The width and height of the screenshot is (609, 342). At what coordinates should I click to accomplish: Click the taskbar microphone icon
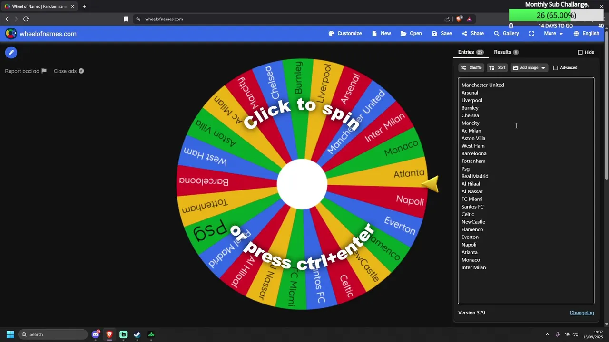(557, 334)
